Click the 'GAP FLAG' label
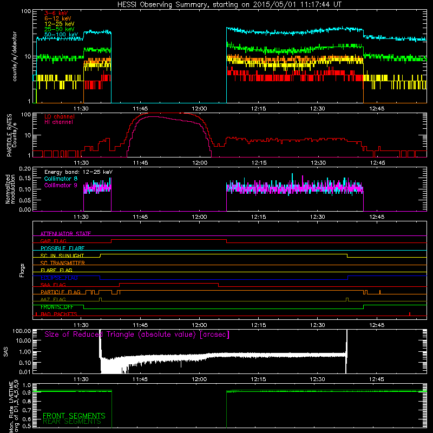The height and width of the screenshot is (433, 433). tap(53, 241)
